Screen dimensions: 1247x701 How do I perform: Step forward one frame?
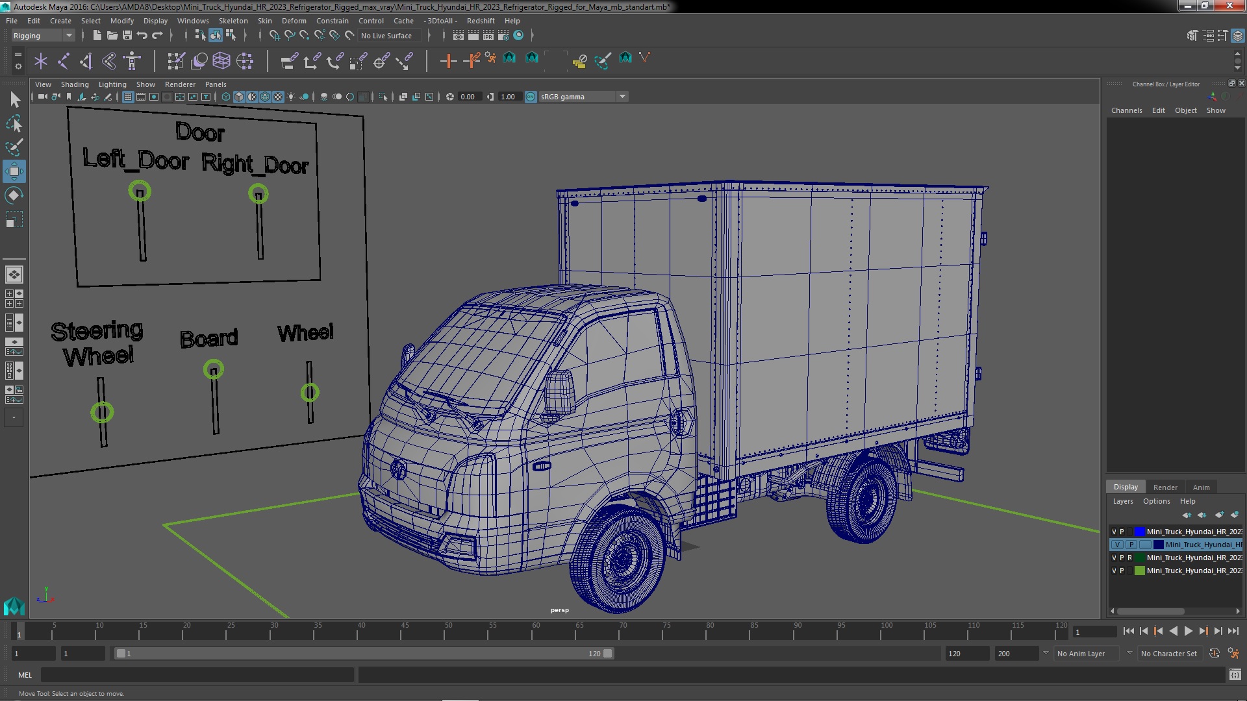click(x=1218, y=631)
